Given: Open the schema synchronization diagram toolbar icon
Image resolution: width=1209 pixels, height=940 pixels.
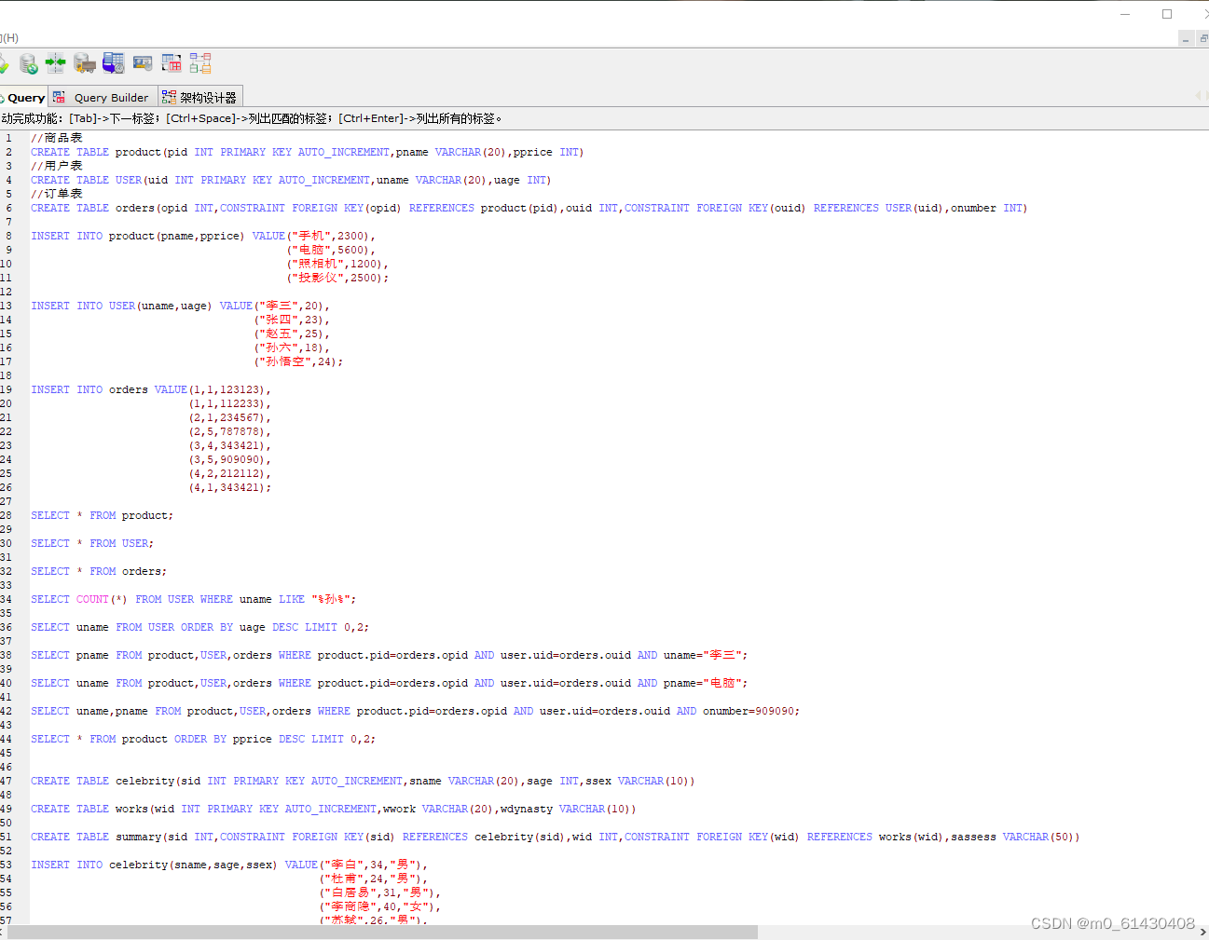Looking at the screenshot, I should tap(199, 62).
